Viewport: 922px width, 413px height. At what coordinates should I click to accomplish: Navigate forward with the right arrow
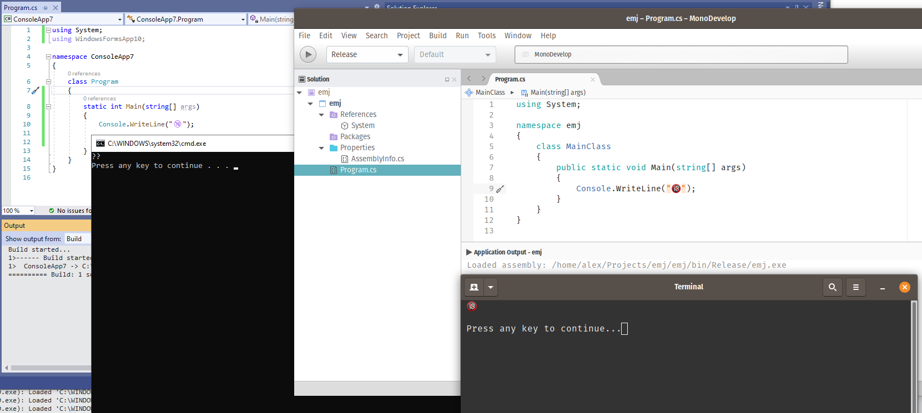483,79
